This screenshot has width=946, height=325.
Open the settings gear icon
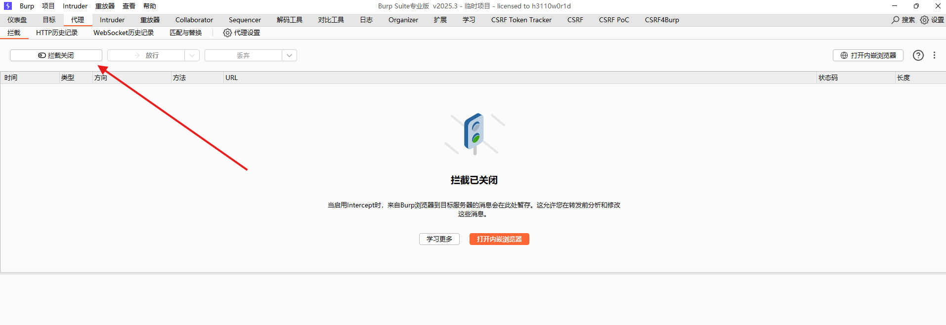pyautogui.click(x=924, y=20)
